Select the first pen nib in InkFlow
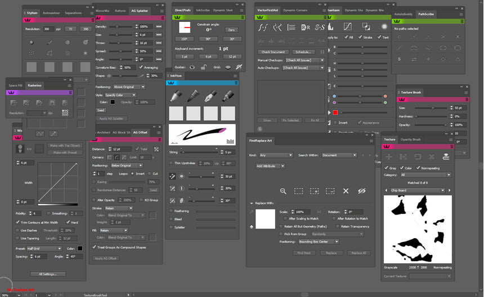This screenshot has width=484, height=297. coord(176,96)
